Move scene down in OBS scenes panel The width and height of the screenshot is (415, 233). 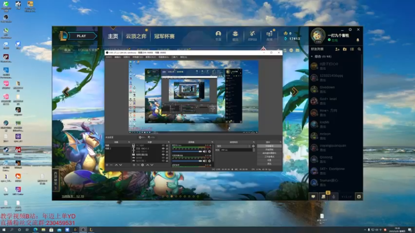121,165
